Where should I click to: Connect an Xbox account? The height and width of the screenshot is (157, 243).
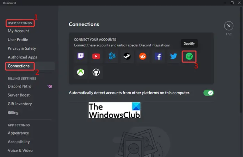coord(81,72)
